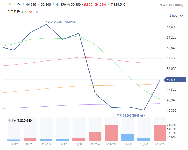The image size is (188, 150).
Task: Click the 03/12 date label
Action: click(x=14, y=145)
